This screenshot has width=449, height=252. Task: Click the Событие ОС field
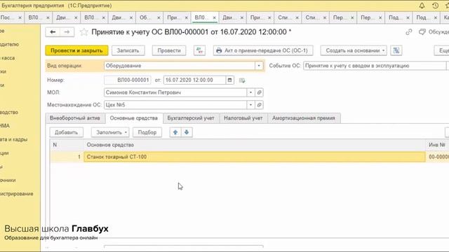[x=375, y=66]
